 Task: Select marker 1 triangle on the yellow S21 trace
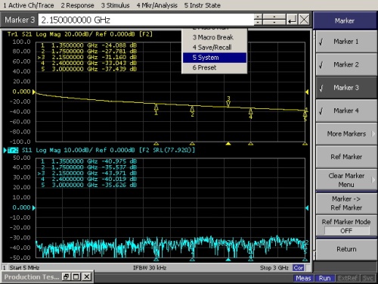click(156, 107)
